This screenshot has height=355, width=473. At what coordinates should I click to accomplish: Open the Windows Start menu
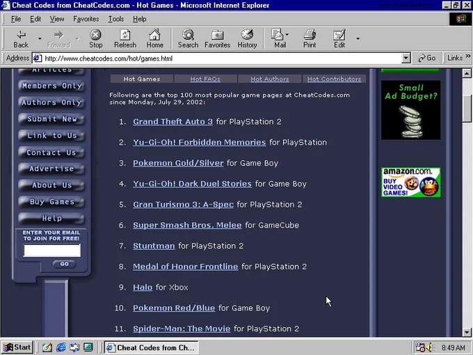coord(17,347)
